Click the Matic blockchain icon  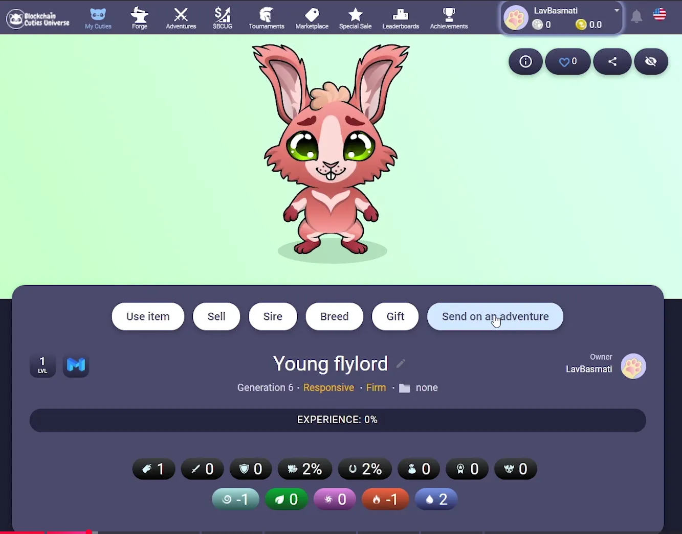point(76,365)
